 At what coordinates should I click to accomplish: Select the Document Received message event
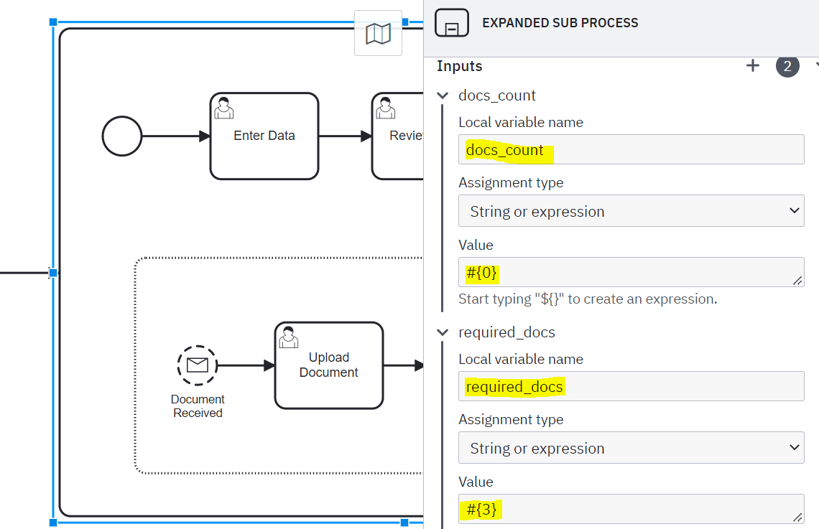[198, 365]
